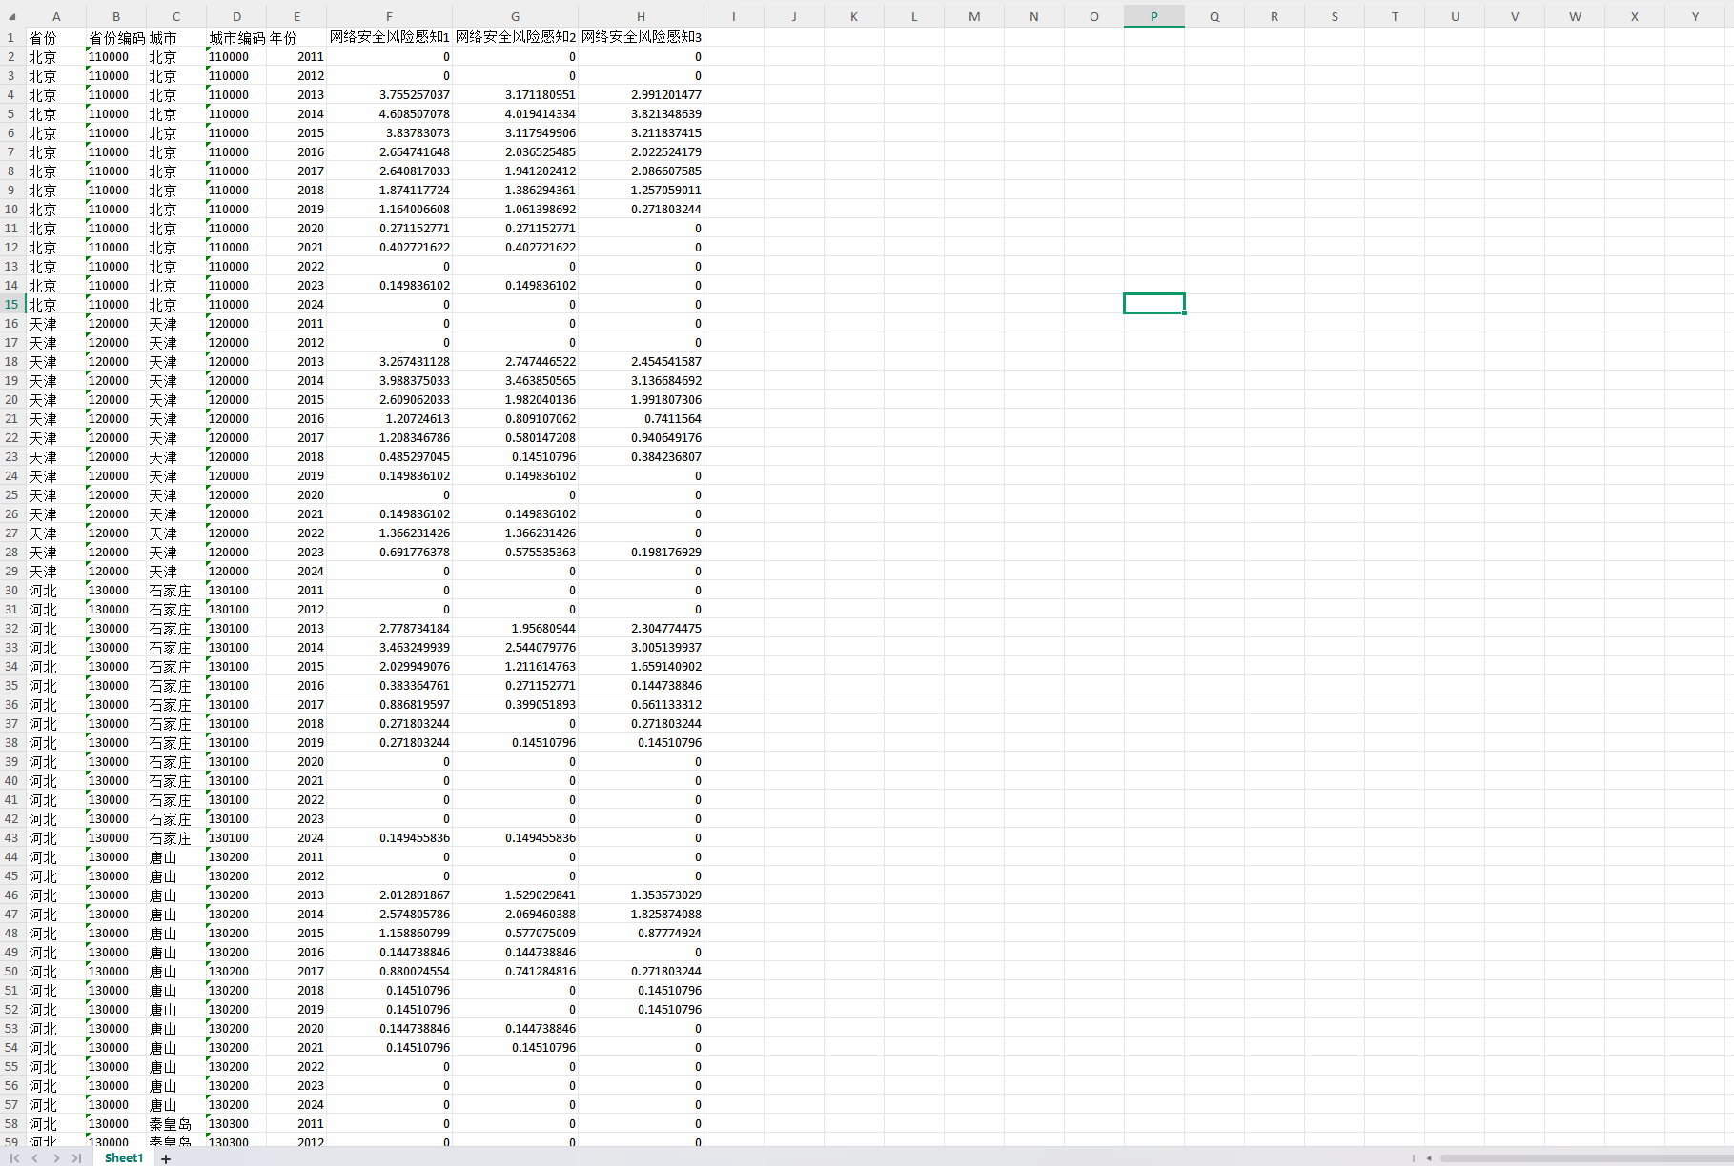Select the row 30 header
Image resolution: width=1734 pixels, height=1166 pixels.
[x=11, y=590]
